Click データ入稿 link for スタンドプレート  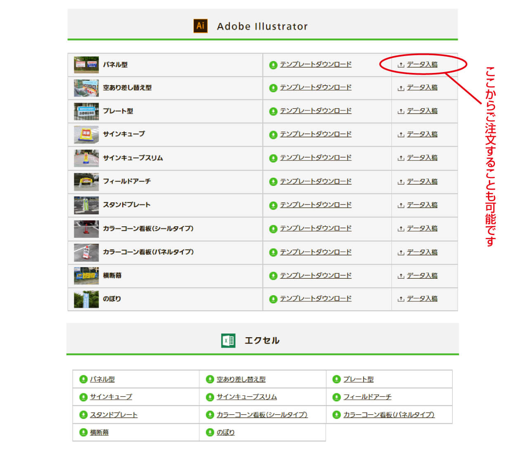(422, 205)
